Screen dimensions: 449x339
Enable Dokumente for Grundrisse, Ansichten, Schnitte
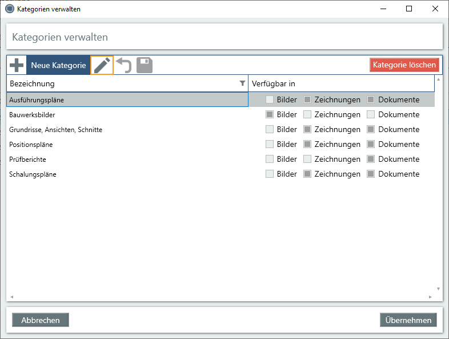[371, 130]
